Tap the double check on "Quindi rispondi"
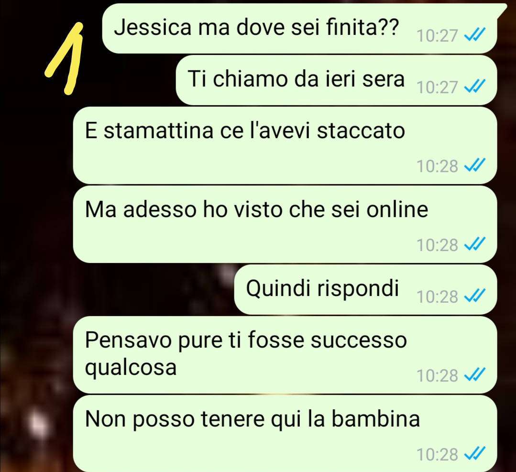Image resolution: width=516 pixels, height=472 pixels. (x=474, y=296)
